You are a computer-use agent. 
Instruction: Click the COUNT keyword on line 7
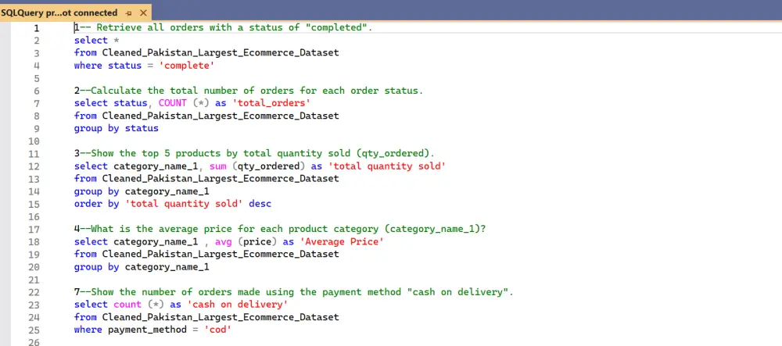[x=172, y=103]
